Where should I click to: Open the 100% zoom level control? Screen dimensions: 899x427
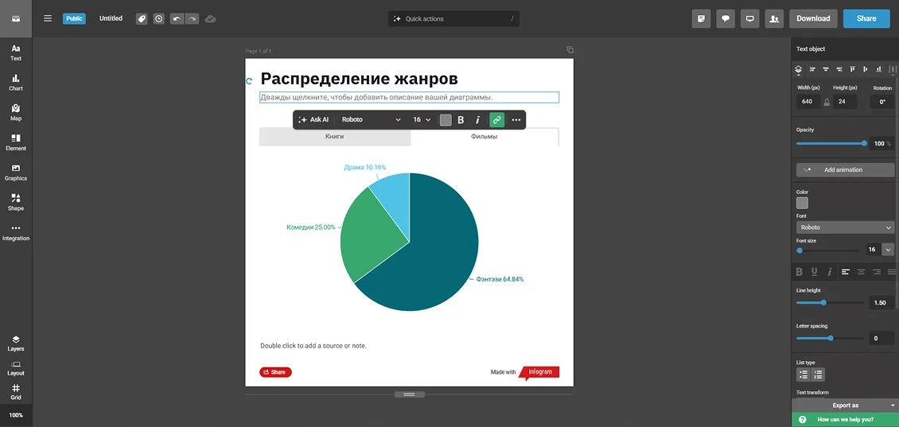[x=16, y=415]
